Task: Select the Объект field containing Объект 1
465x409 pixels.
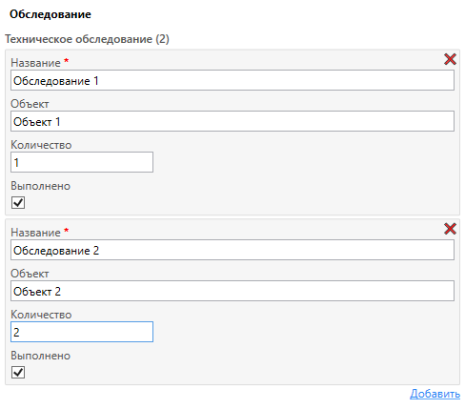Action: [x=232, y=121]
